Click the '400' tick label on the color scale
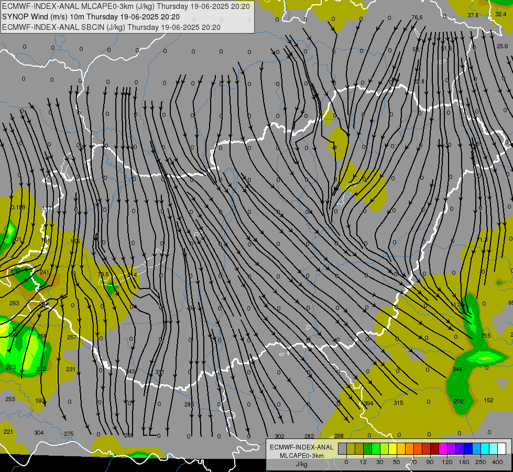The height and width of the screenshot is (472, 513). click(497, 462)
